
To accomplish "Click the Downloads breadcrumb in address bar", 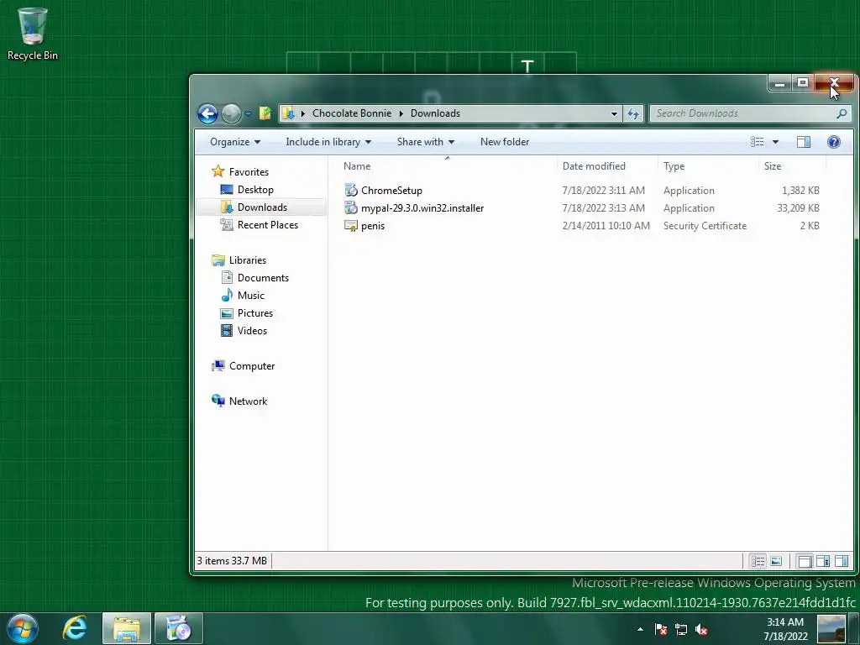I will click(435, 113).
